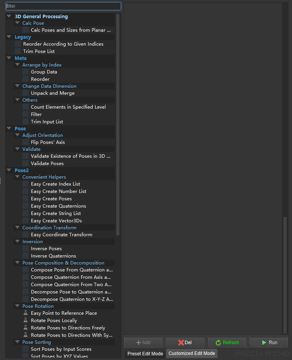Tick the checkbox for Trim Pose List
The image size is (292, 360).
(x=18, y=51)
